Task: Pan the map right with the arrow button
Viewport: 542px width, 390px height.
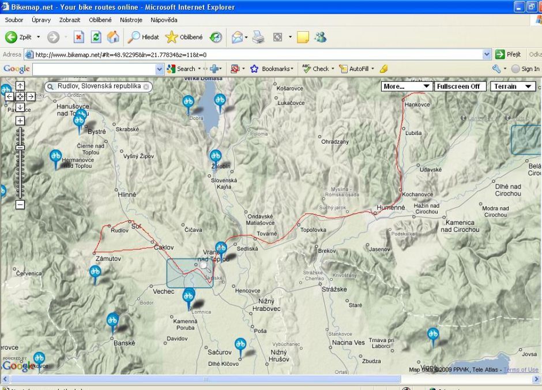Action: [x=31, y=97]
